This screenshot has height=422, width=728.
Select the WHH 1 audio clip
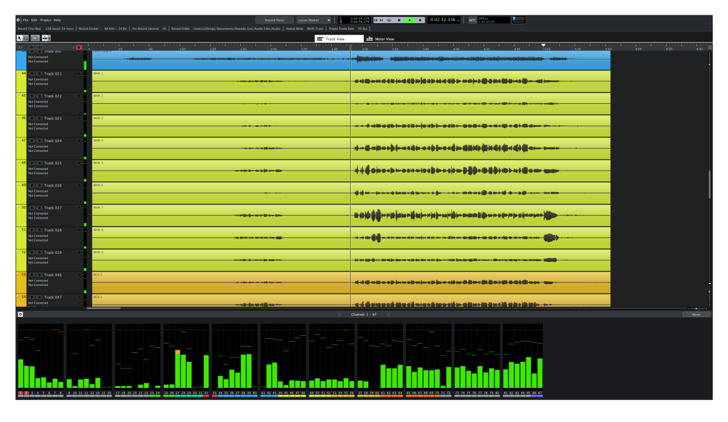(351, 81)
